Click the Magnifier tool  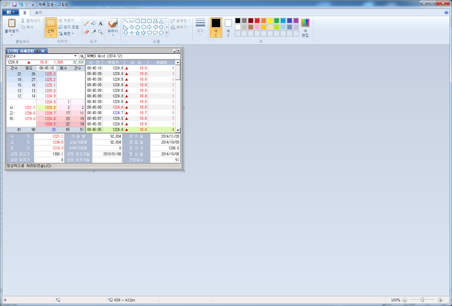[x=100, y=32]
